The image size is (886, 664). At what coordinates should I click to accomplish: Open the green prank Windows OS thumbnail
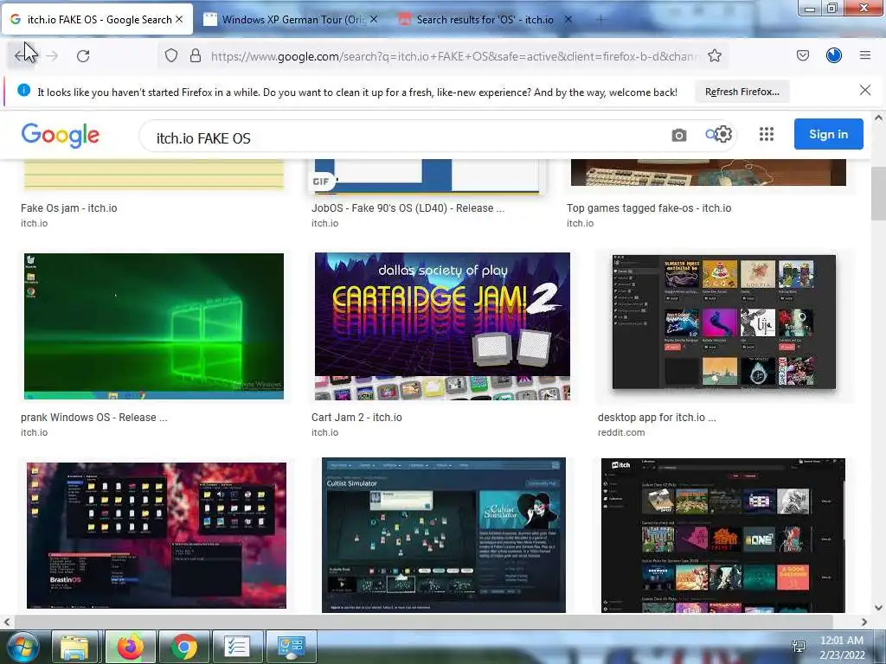tap(154, 326)
